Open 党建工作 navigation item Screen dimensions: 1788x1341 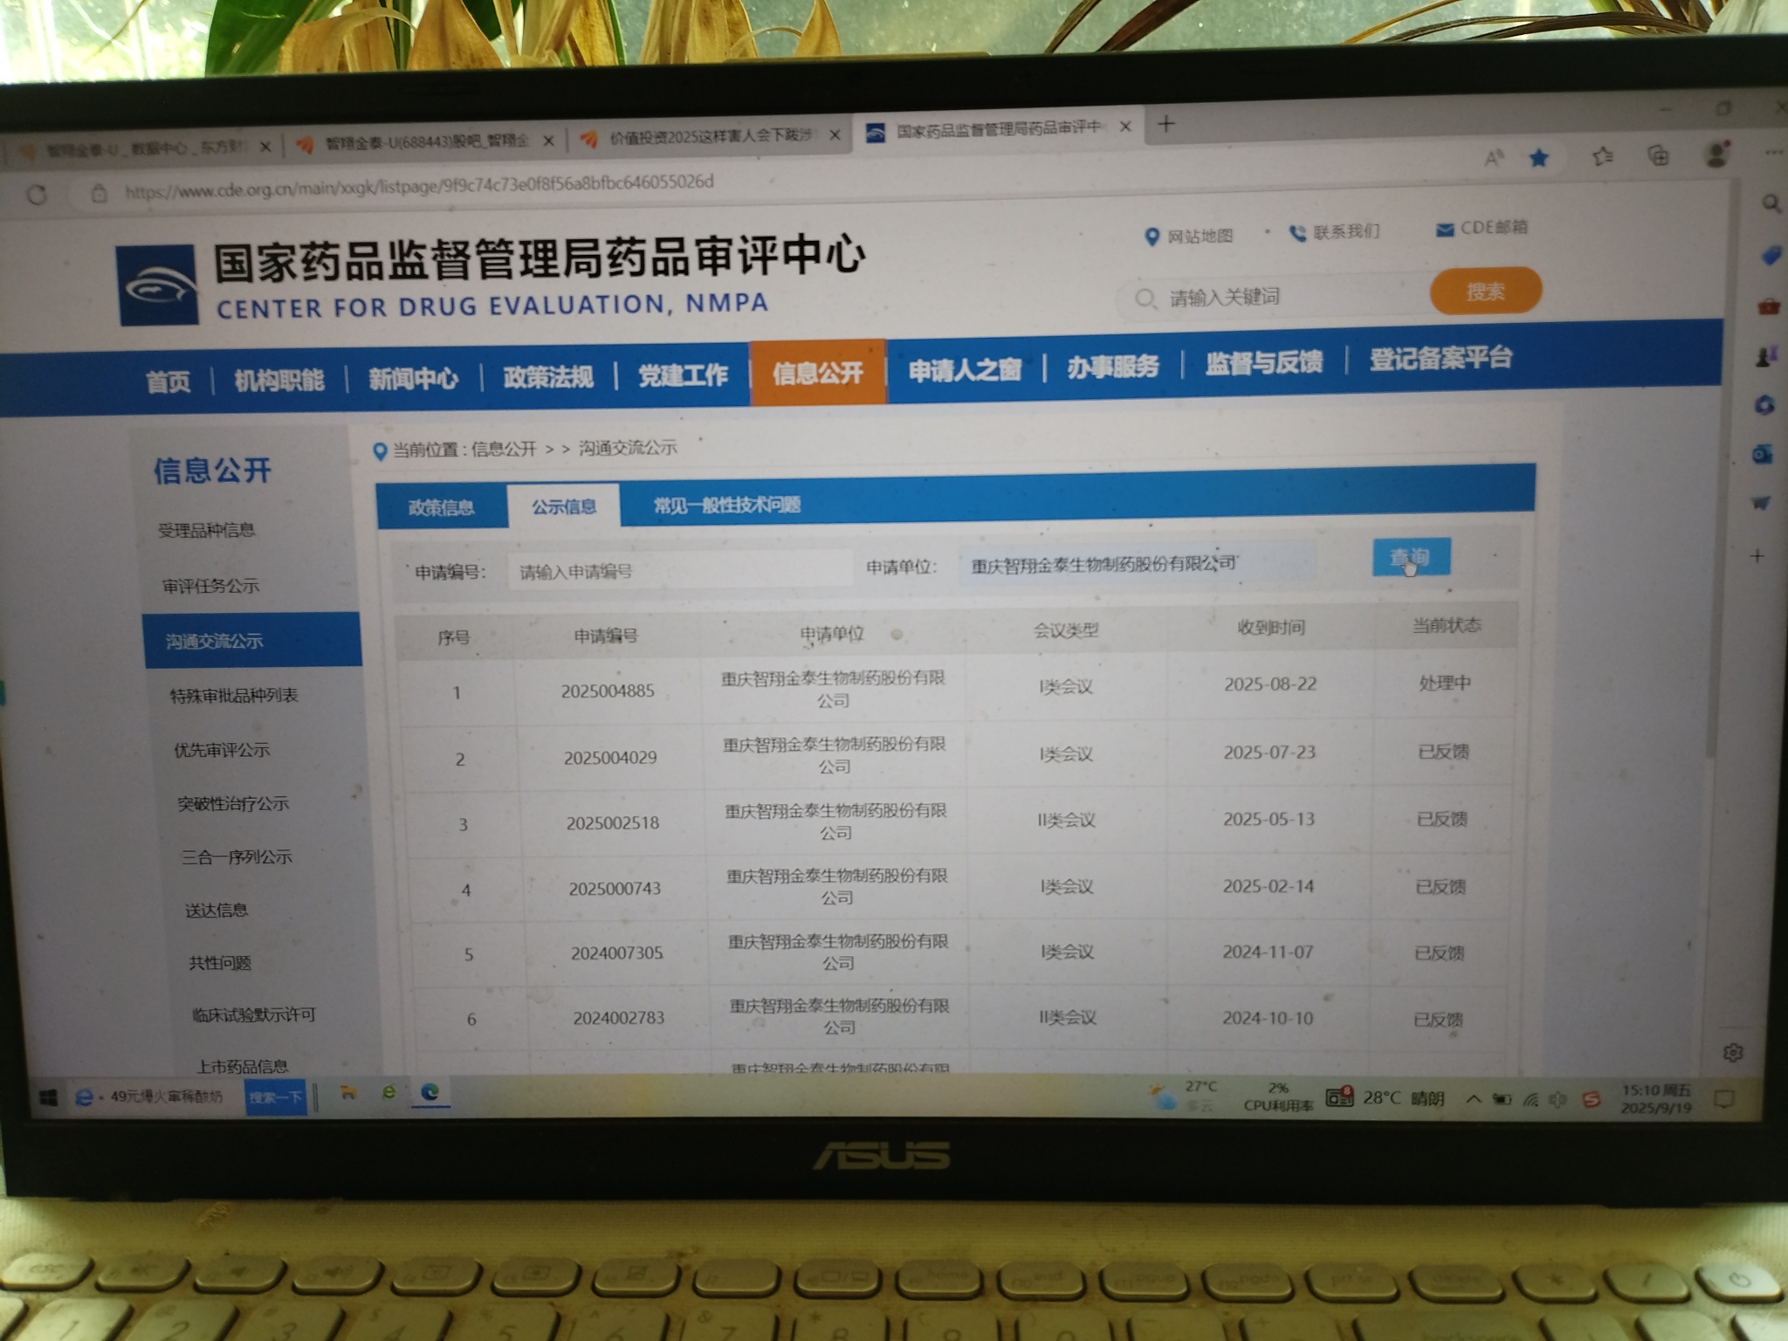683,375
